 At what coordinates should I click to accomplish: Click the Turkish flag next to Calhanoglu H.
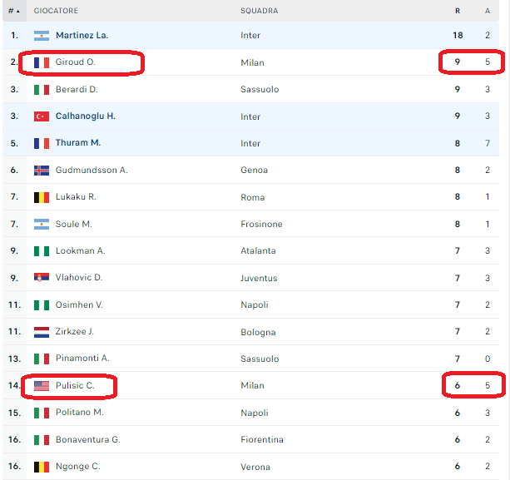tap(42, 116)
